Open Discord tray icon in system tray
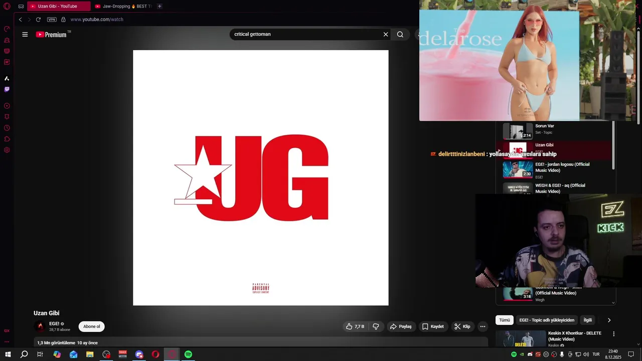 coord(530,354)
